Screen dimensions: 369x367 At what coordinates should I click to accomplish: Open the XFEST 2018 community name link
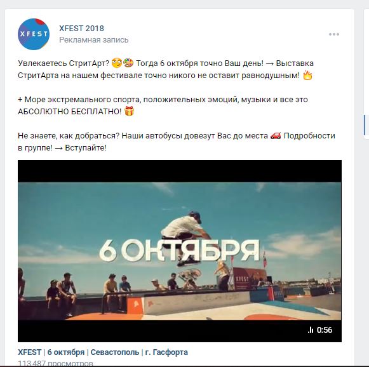click(x=81, y=28)
